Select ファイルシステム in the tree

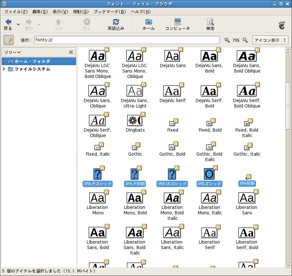click(32, 69)
